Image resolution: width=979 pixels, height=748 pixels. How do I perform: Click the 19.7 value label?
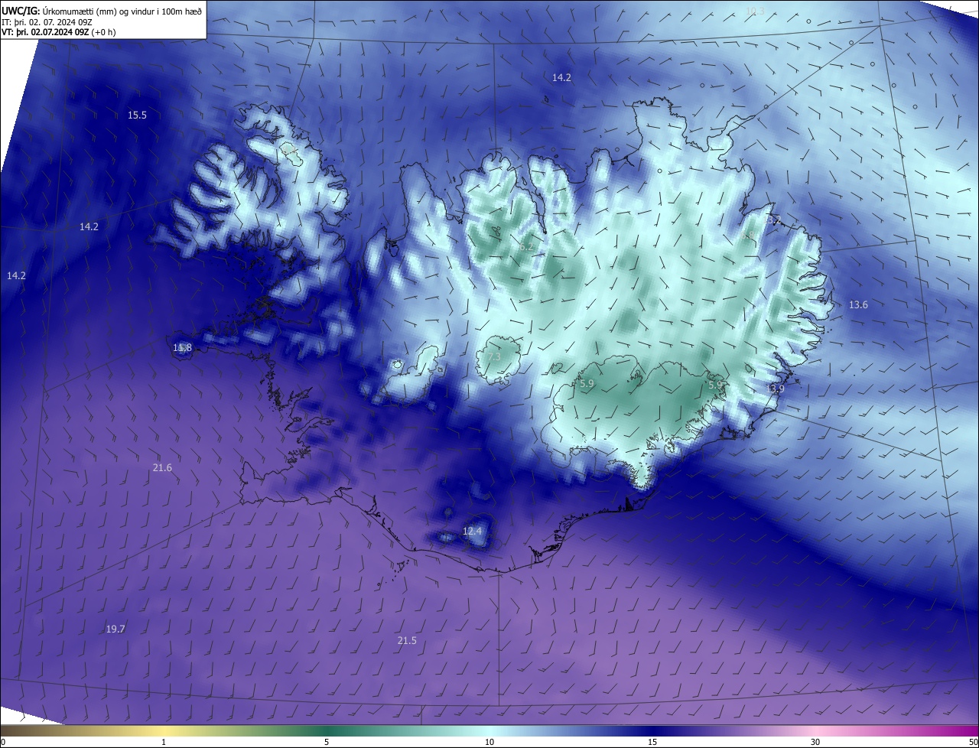tap(115, 629)
